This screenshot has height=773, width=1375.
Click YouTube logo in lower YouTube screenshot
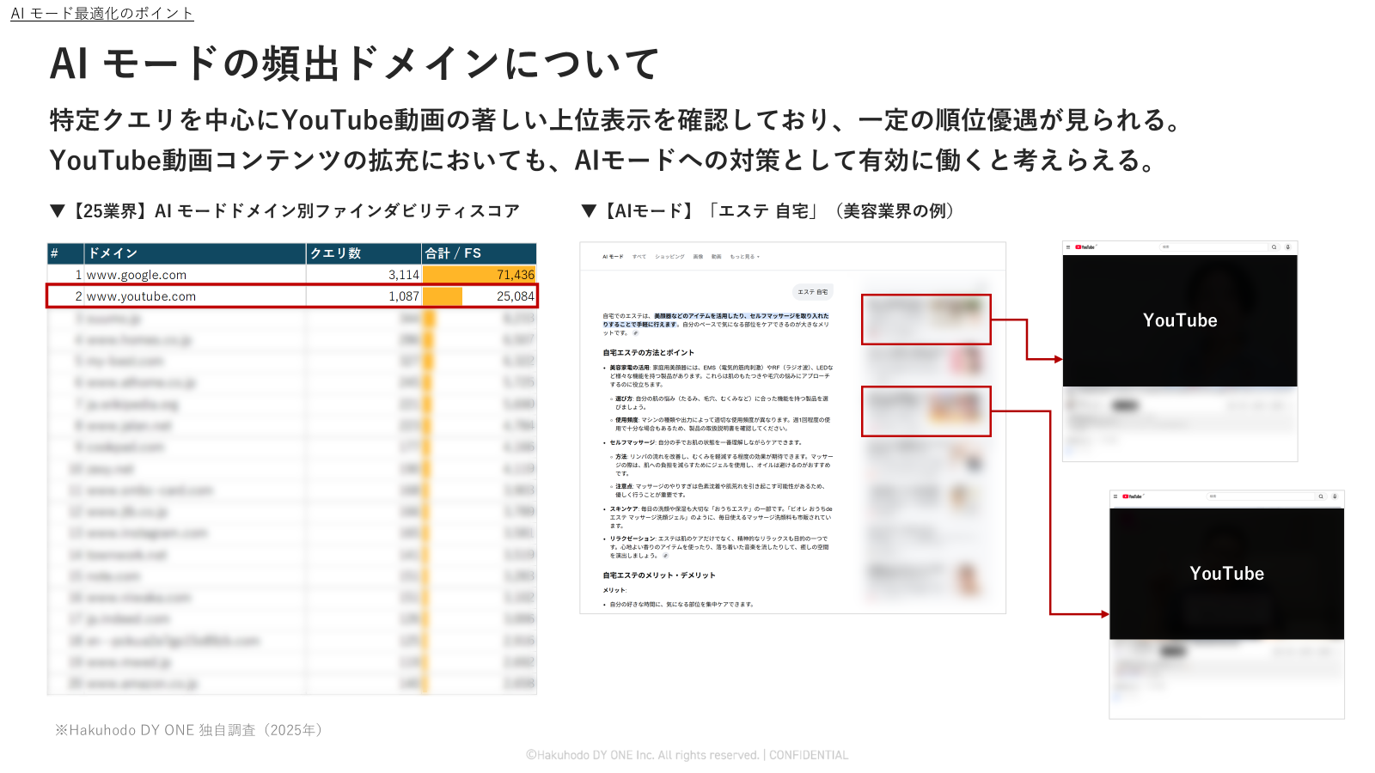pos(1133,496)
